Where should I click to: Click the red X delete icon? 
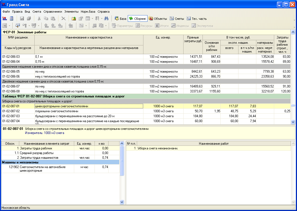[63, 19]
